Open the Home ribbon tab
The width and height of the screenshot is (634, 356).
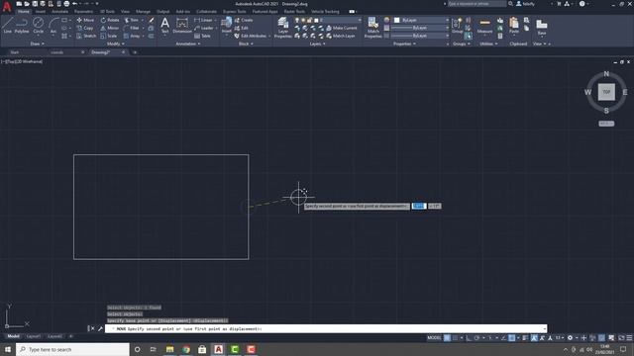pyautogui.click(x=24, y=11)
